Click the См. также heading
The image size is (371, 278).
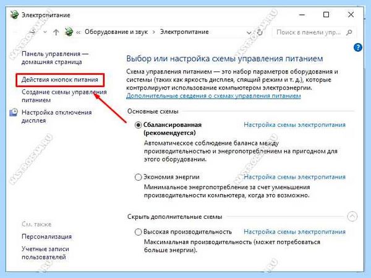coord(36,224)
